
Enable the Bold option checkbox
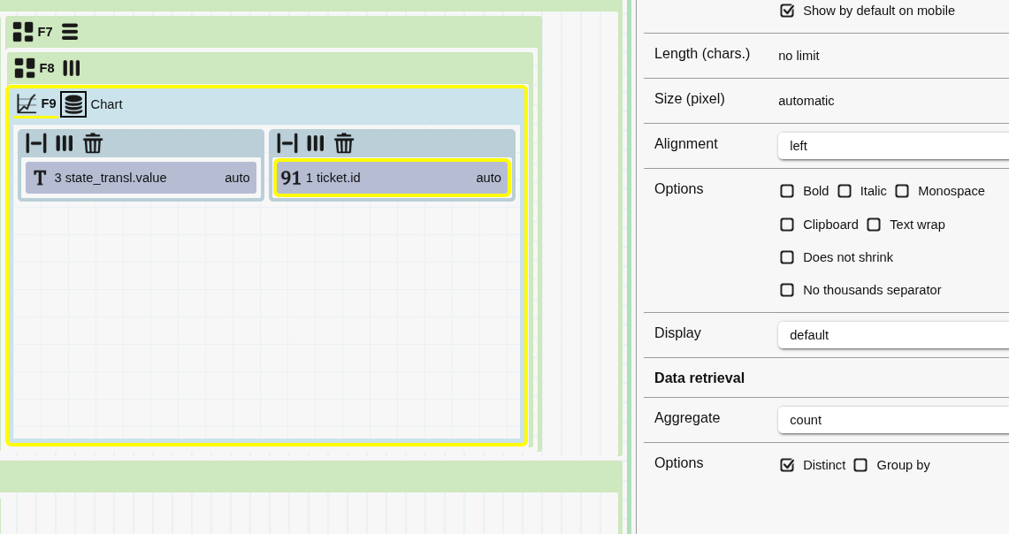point(787,191)
